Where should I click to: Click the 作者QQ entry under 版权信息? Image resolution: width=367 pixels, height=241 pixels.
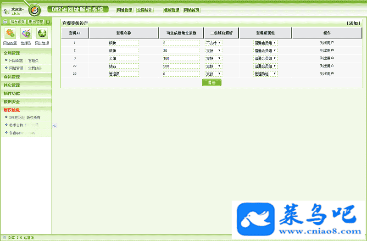point(22,133)
